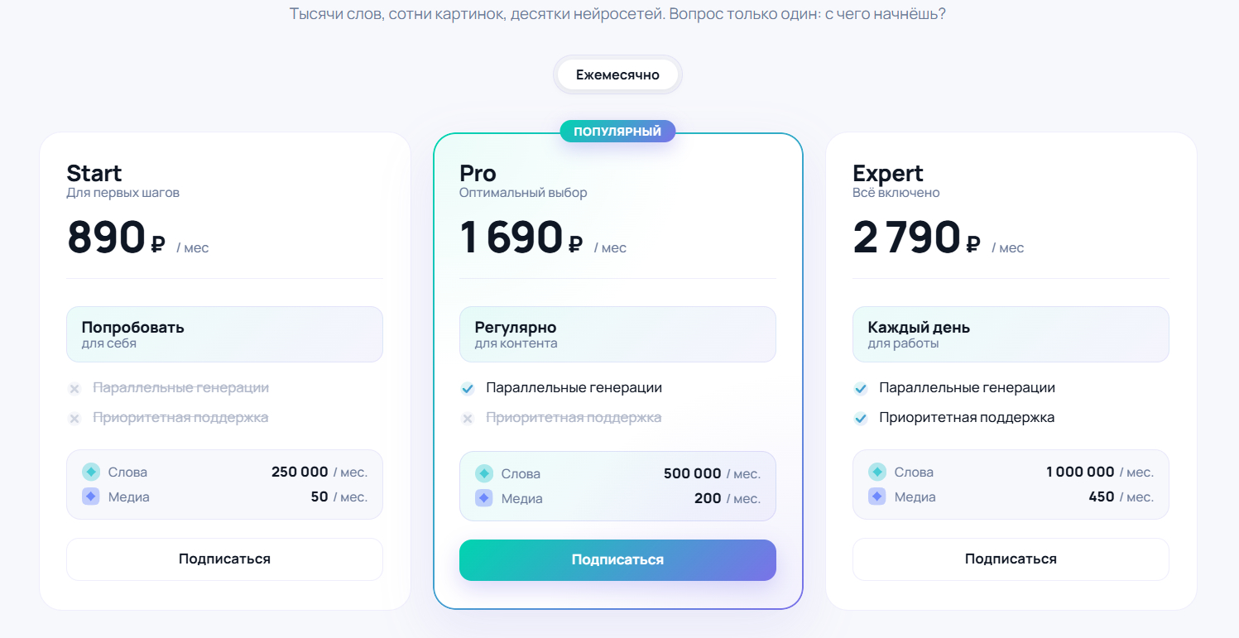Viewport: 1239px width, 638px height.
Task: Click the 1 690 ₽ price
Action: click(522, 238)
